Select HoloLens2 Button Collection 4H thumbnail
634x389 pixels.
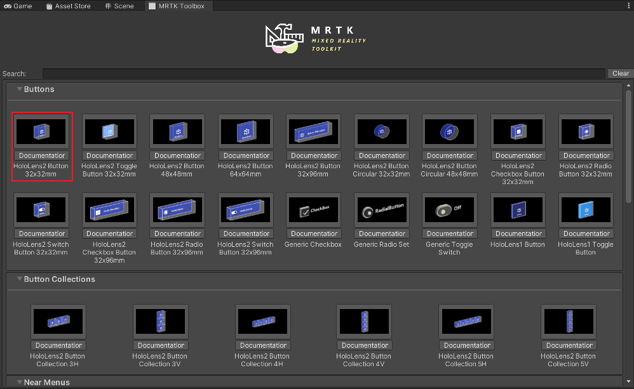coord(263,322)
